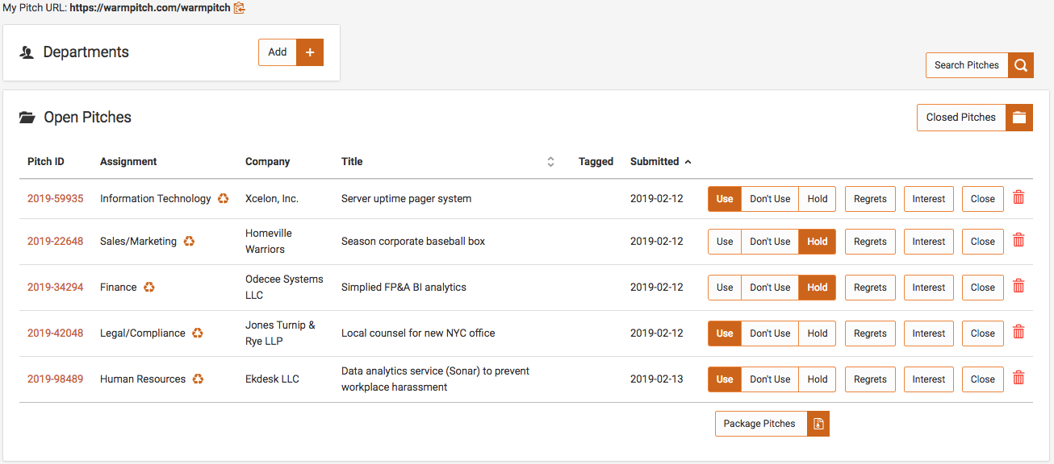This screenshot has width=1054, height=464.
Task: Close the Odecee Systems pitch
Action: pyautogui.click(x=983, y=288)
